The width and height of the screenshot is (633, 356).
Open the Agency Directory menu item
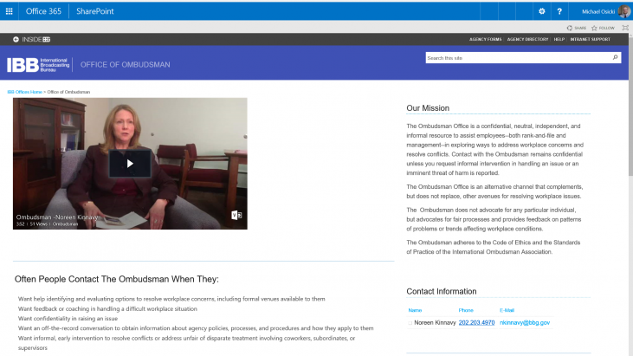(527, 39)
